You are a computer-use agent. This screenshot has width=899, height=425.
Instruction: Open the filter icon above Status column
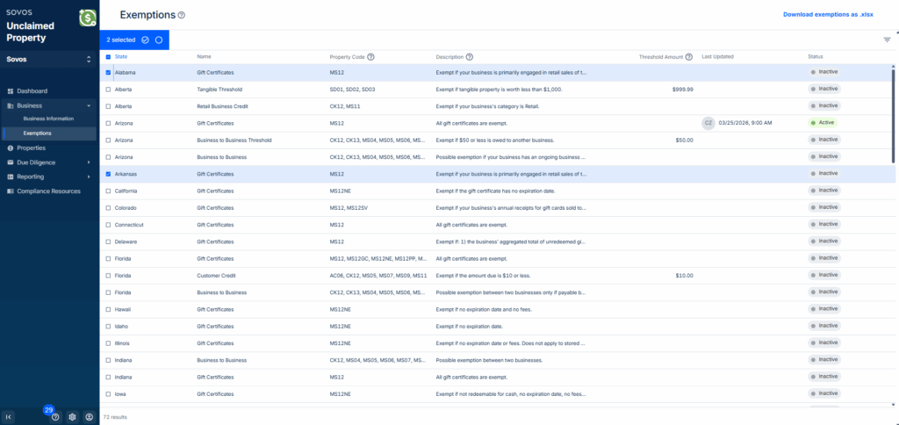(x=887, y=40)
